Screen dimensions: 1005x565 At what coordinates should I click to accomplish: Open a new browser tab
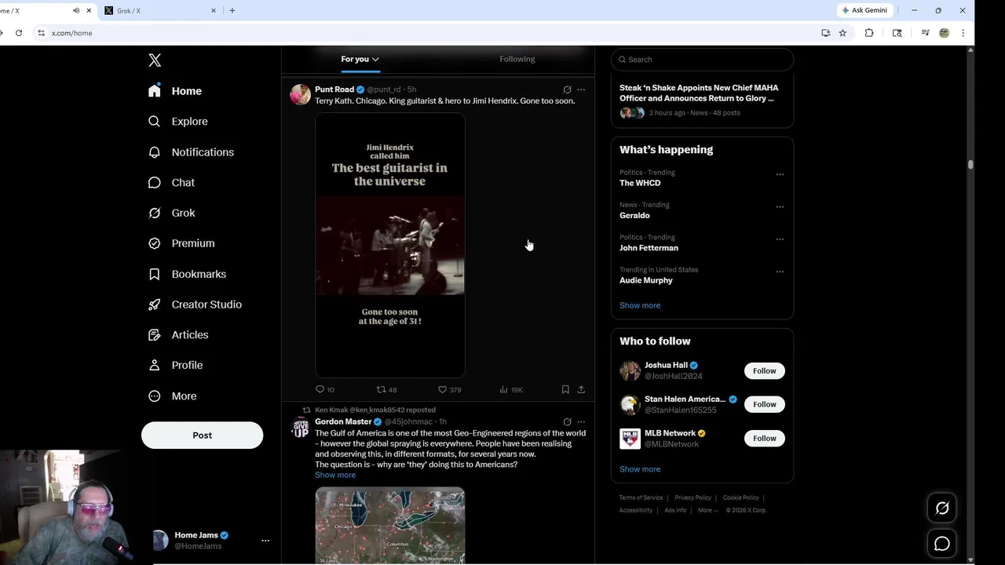(232, 11)
